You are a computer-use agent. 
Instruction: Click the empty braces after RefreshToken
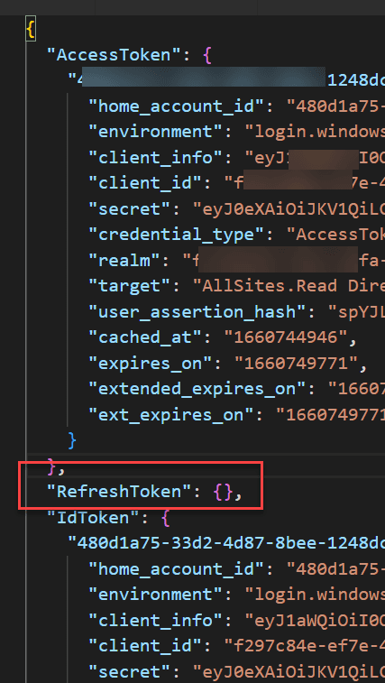(223, 493)
